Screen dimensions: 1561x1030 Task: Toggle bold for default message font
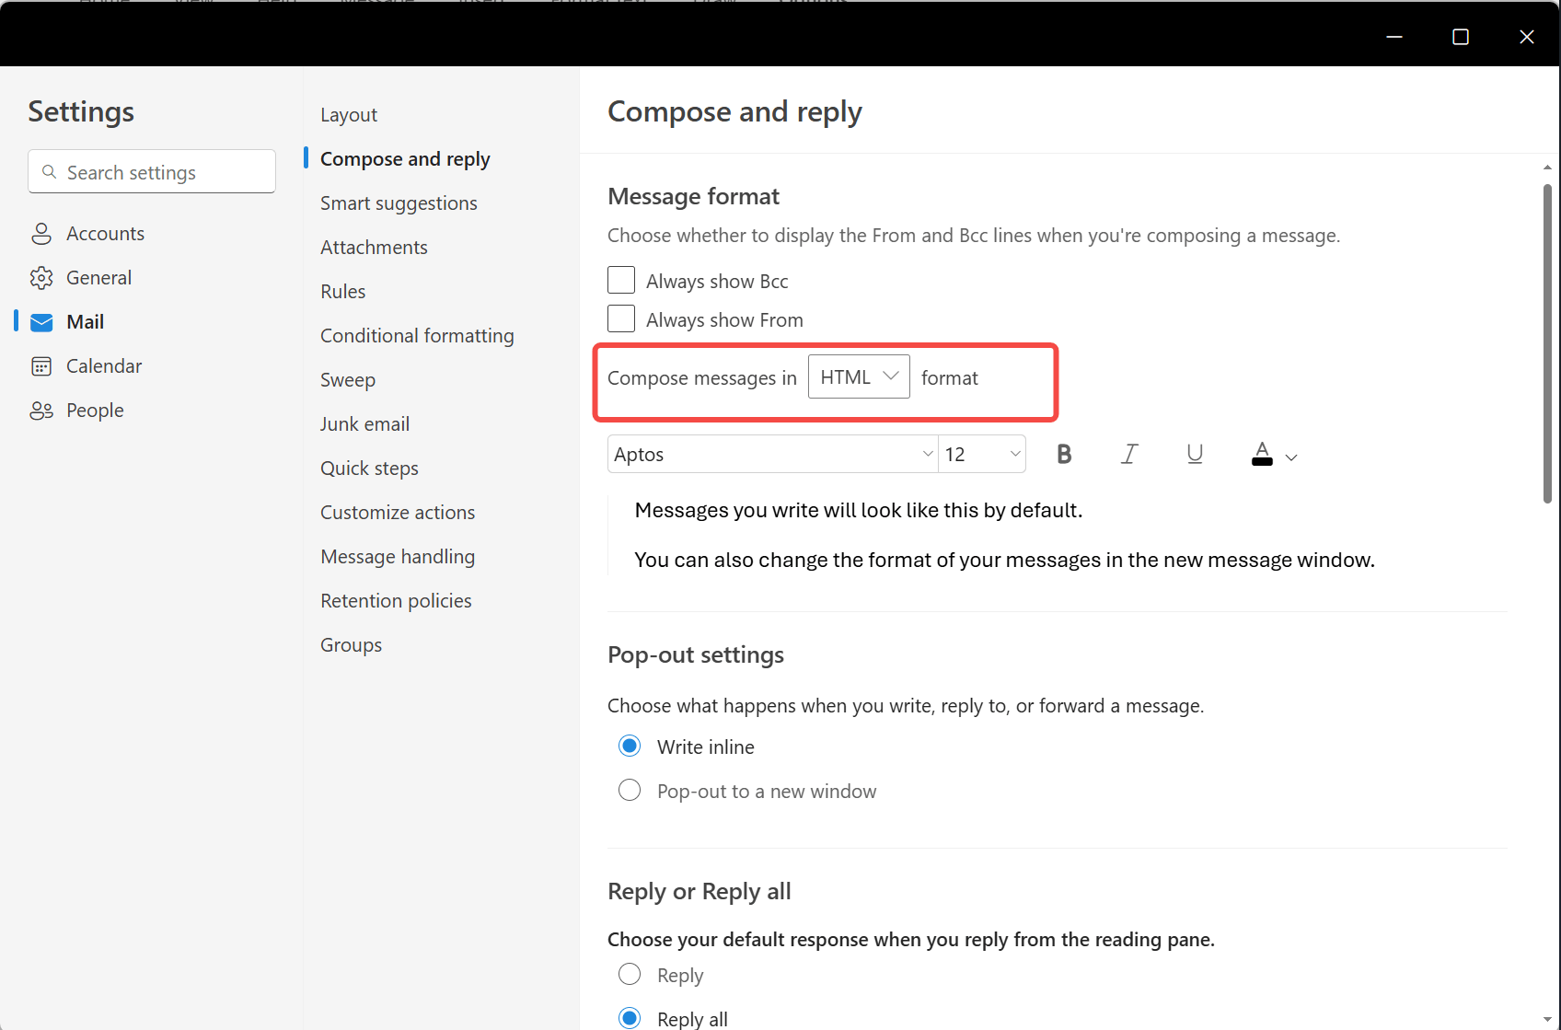click(1064, 454)
